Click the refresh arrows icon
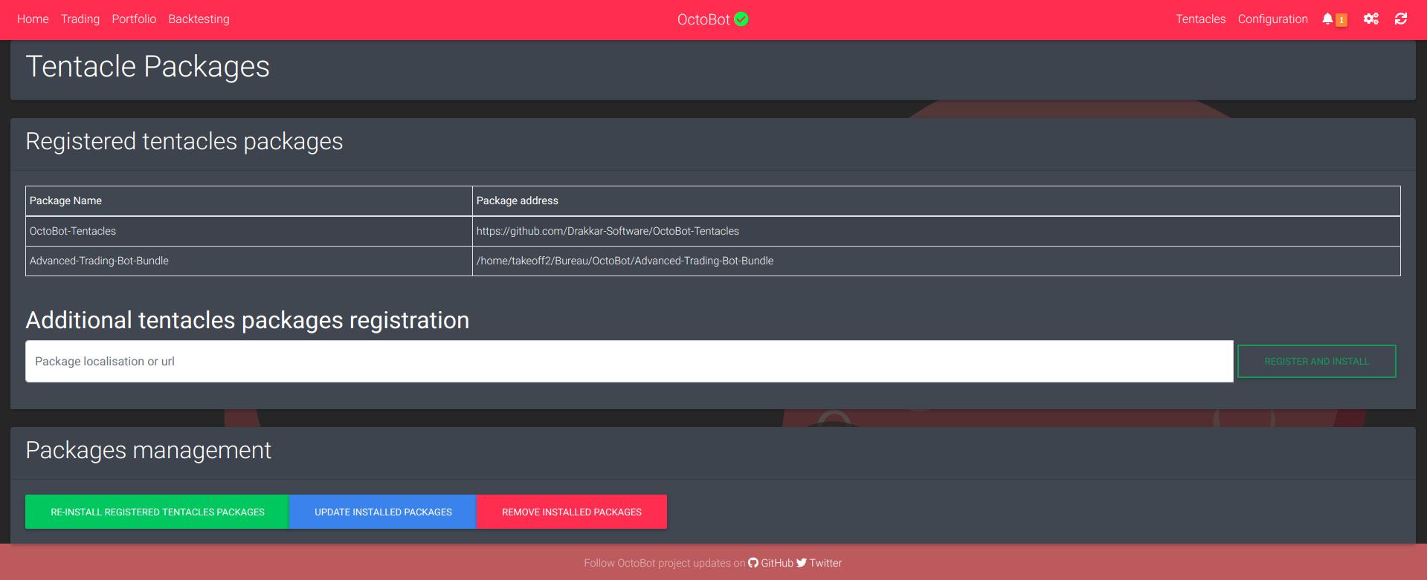Screen dimensions: 1427x580 coord(1401,19)
